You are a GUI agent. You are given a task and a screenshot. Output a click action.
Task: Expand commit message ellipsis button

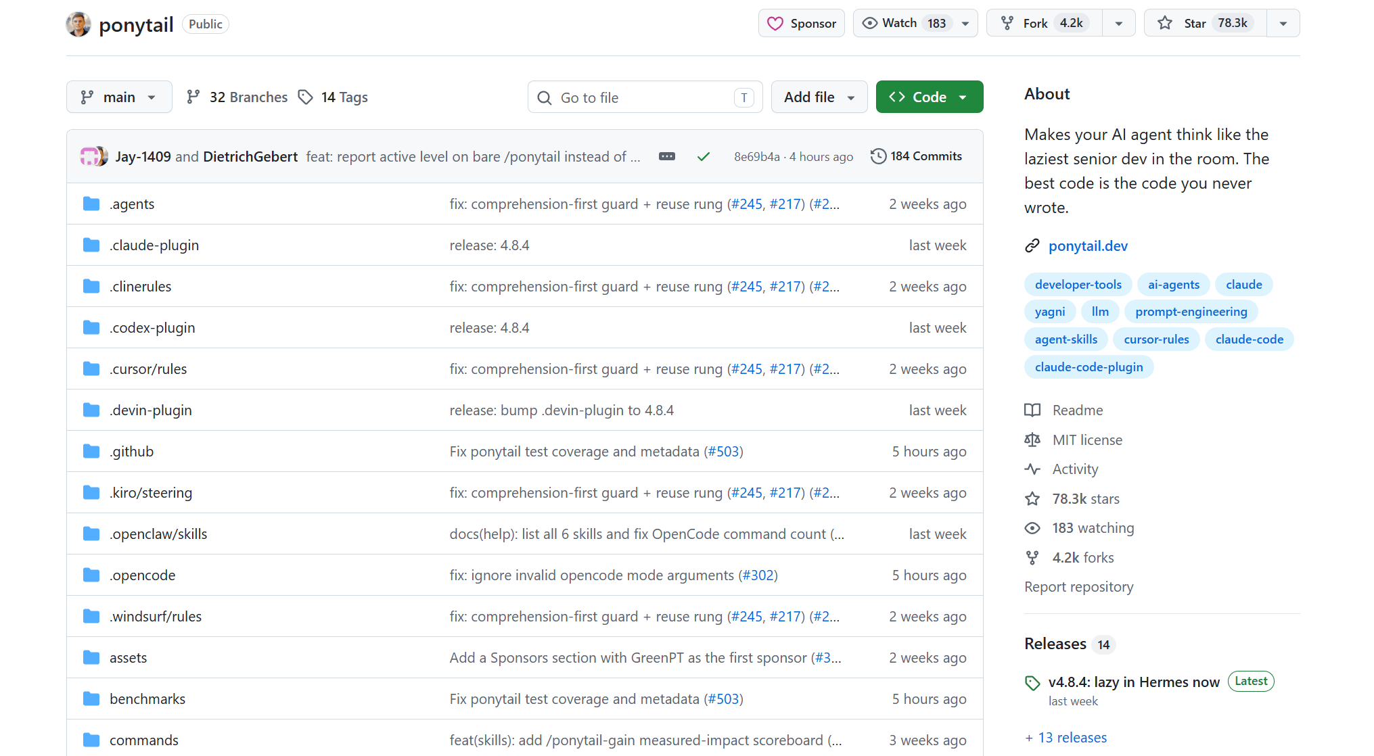[x=666, y=156]
